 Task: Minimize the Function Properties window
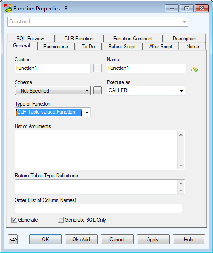(172, 9)
